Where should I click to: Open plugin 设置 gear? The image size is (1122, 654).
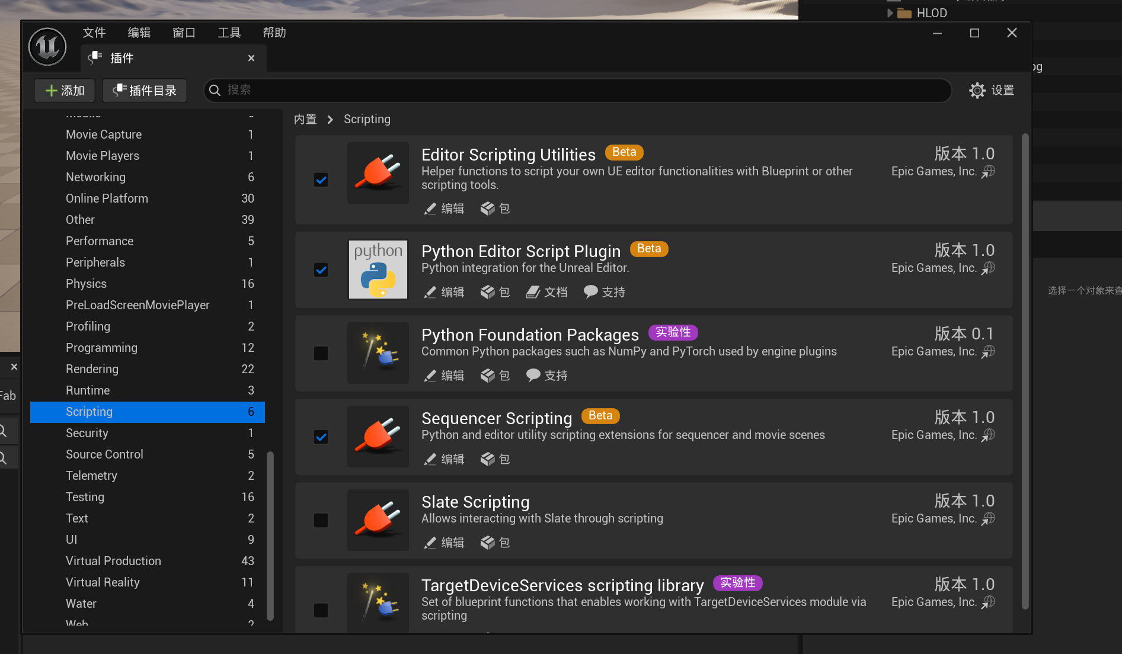pos(992,91)
